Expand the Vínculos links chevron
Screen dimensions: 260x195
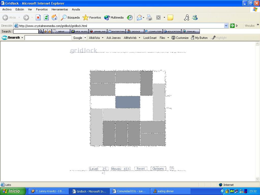(x=258, y=25)
